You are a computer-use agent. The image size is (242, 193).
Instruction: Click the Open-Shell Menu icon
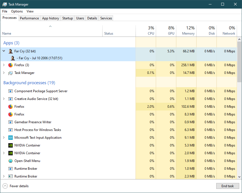(11, 161)
